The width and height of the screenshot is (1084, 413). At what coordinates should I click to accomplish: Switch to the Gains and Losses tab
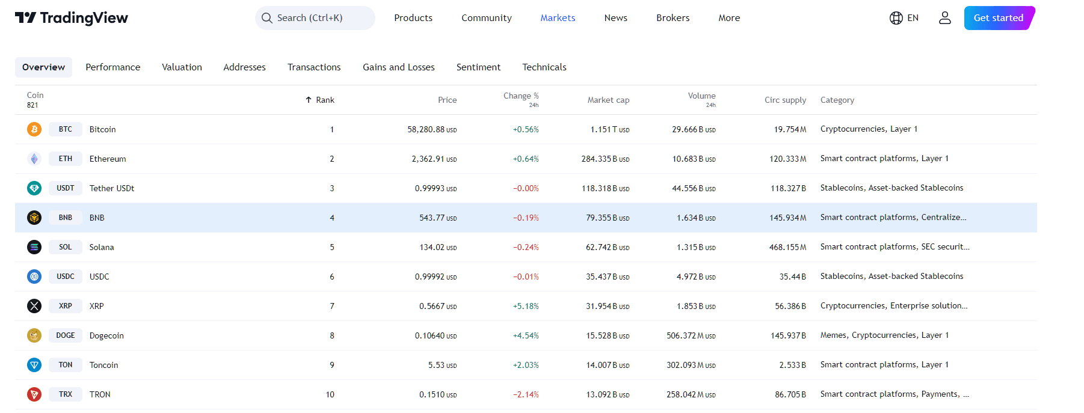pyautogui.click(x=399, y=67)
